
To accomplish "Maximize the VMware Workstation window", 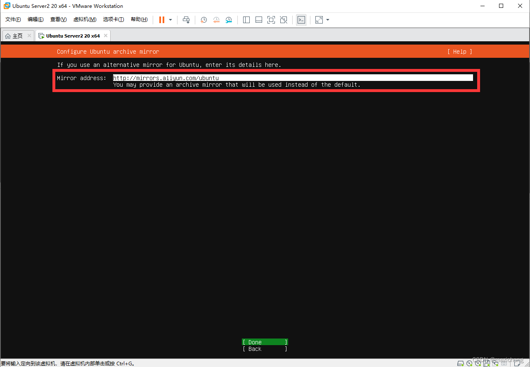I will [501, 6].
